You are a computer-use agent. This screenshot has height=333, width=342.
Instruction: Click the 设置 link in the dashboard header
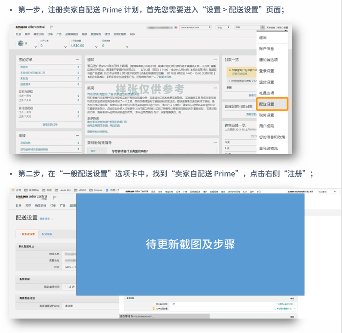(286, 27)
